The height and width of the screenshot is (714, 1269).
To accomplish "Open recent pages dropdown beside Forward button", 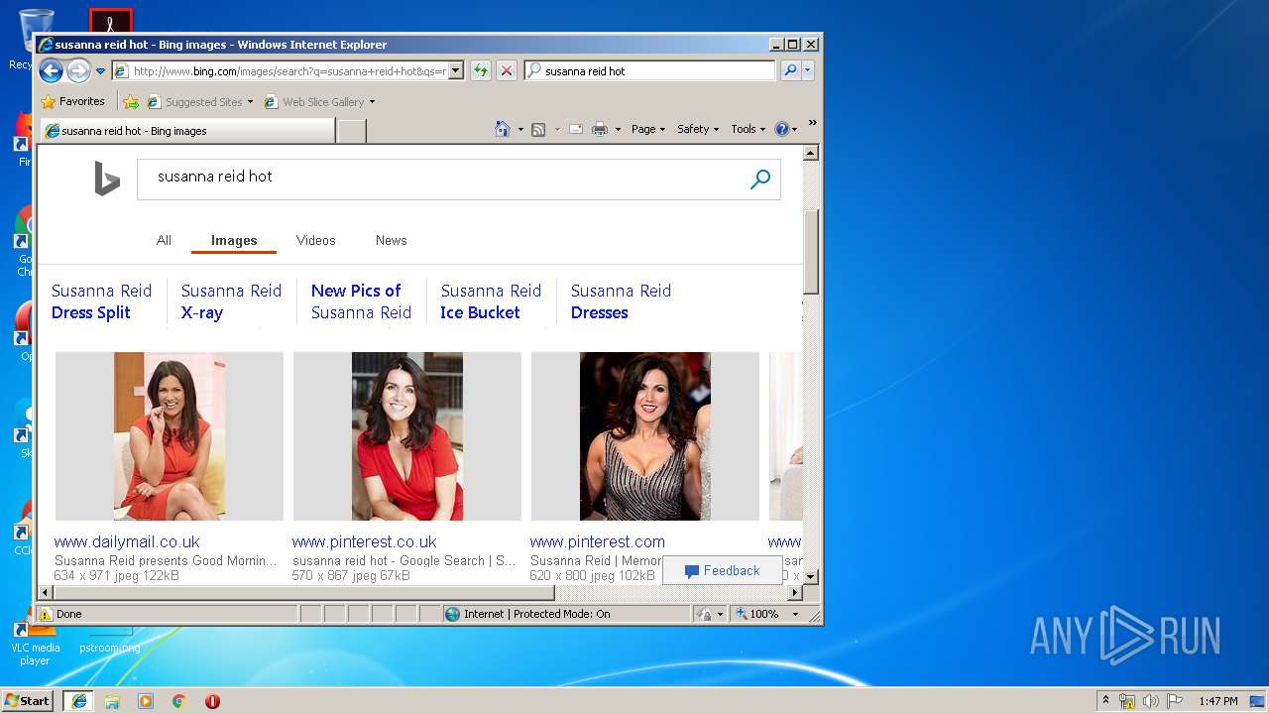I will 100,71.
